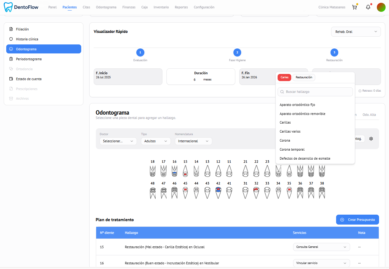Open the notifications bell icon
This screenshot has width=389, height=269.
tap(368, 7)
